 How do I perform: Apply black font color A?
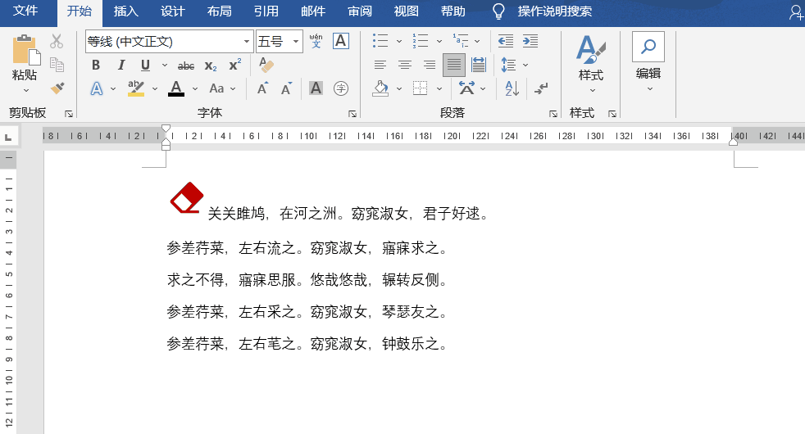[176, 88]
